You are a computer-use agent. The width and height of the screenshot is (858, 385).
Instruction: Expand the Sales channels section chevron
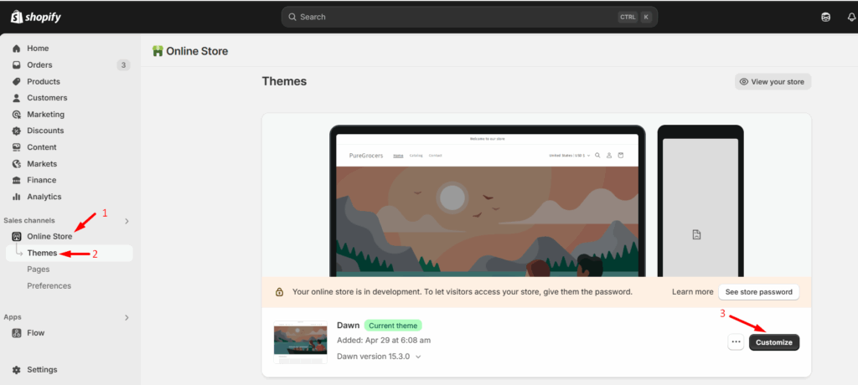pyautogui.click(x=127, y=221)
